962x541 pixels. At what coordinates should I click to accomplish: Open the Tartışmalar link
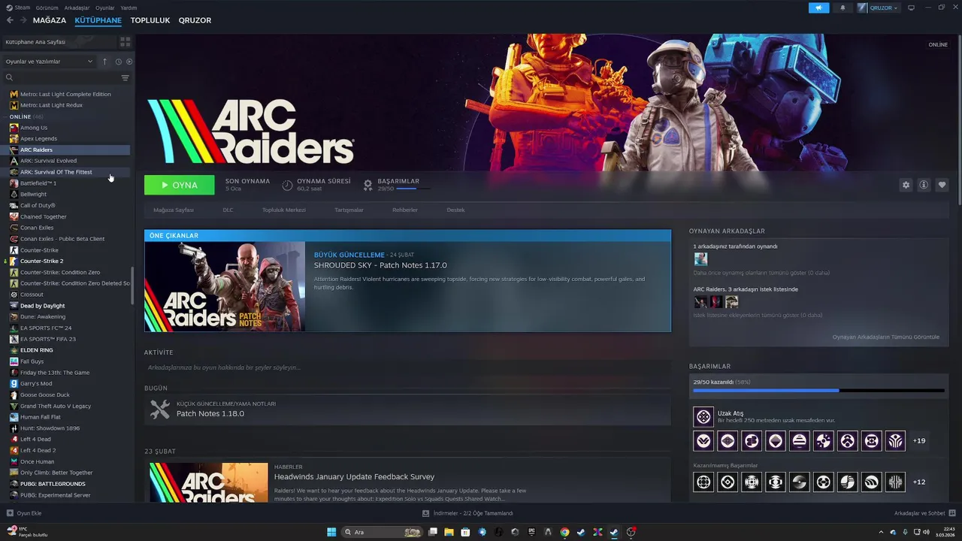pos(349,210)
